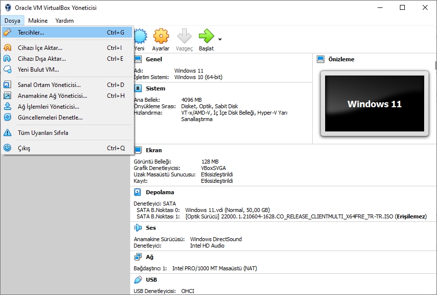Click the Genel section monitor icon
The image size is (437, 295).
pos(138,59)
